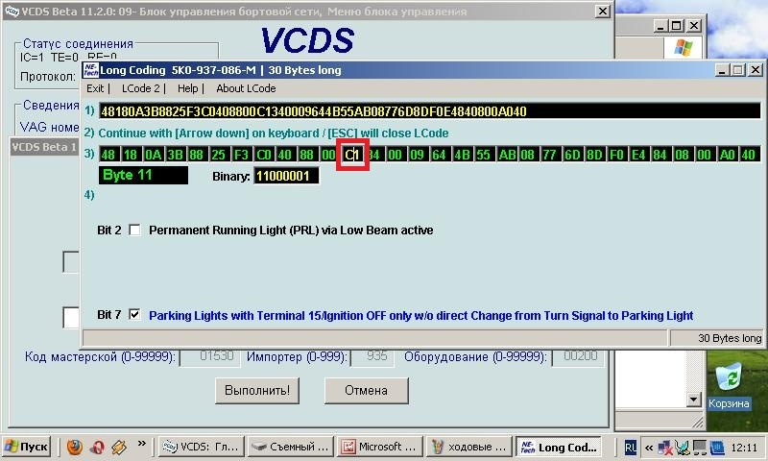
Task: Select byte cell with value 8D
Action: [x=594, y=155]
